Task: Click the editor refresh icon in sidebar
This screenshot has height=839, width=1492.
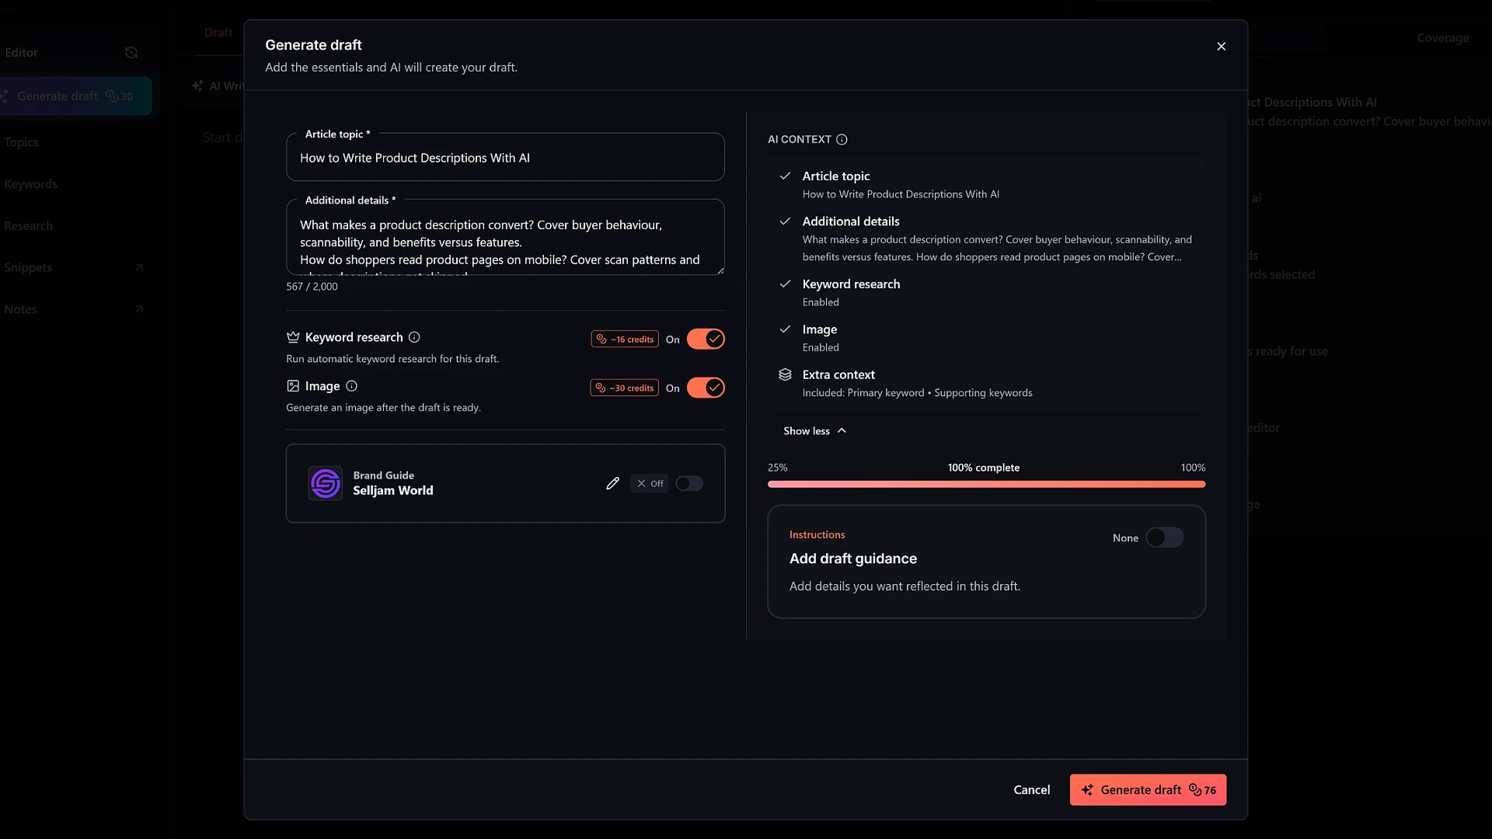Action: point(131,53)
